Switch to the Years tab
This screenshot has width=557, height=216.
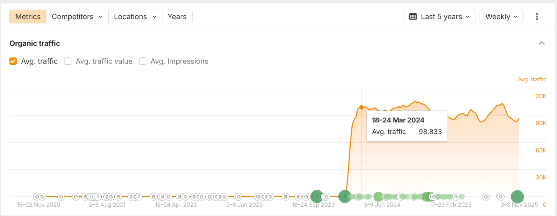coord(177,17)
